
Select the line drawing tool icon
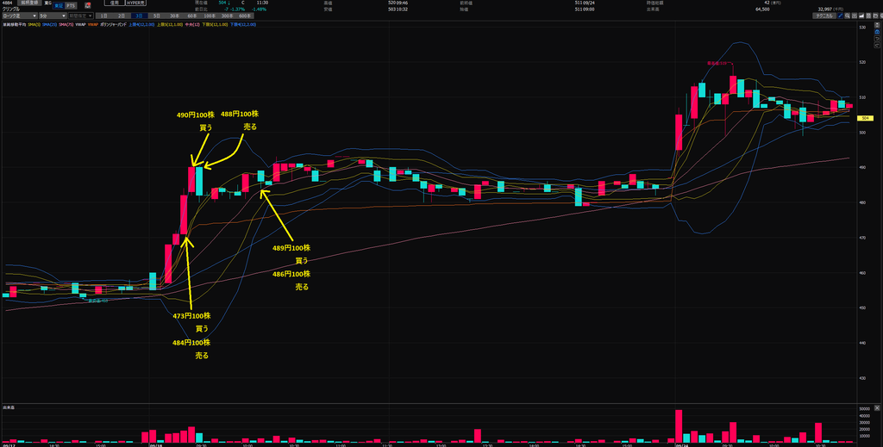tap(840, 16)
